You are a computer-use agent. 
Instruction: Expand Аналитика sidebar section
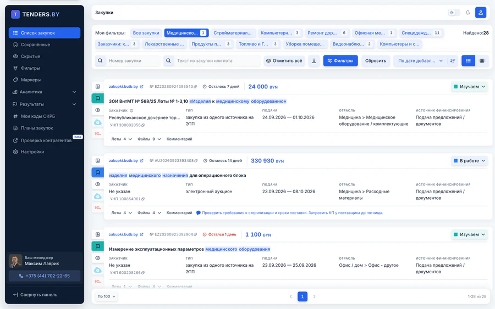pyautogui.click(x=45, y=92)
